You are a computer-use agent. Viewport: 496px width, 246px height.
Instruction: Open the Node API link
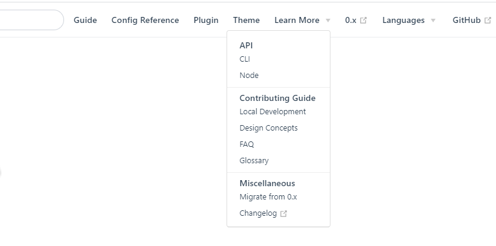click(x=249, y=76)
